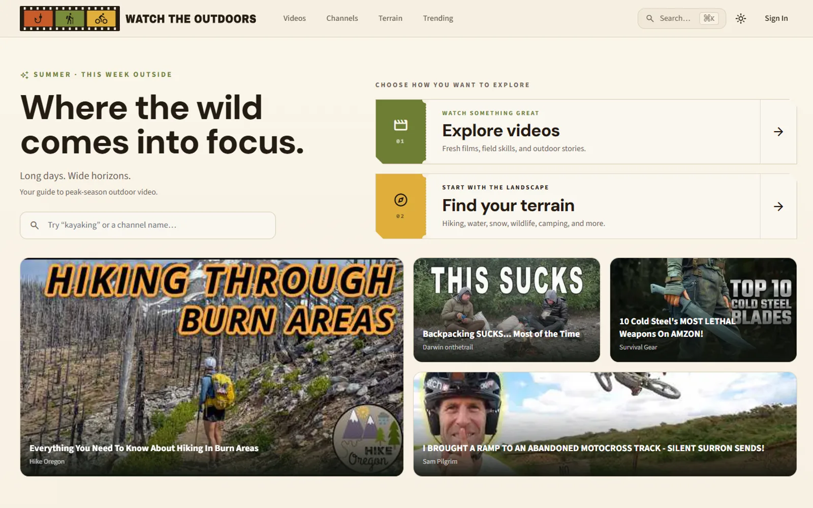Click Darwin onthetrail channel name
The height and width of the screenshot is (508, 813).
click(448, 347)
